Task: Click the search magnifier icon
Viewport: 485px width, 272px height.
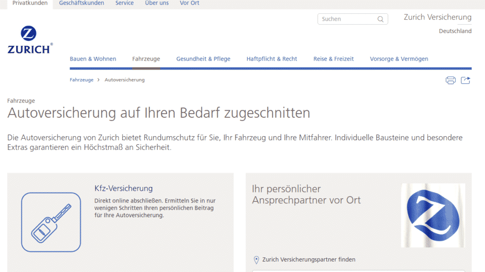Action: [x=380, y=19]
